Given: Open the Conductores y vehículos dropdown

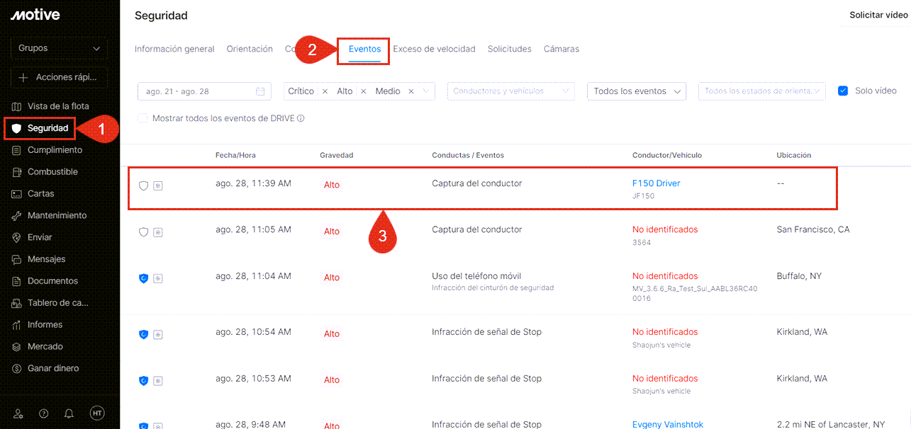Looking at the screenshot, I should [x=510, y=91].
